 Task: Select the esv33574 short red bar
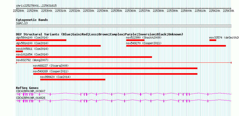[x=213, y=40]
